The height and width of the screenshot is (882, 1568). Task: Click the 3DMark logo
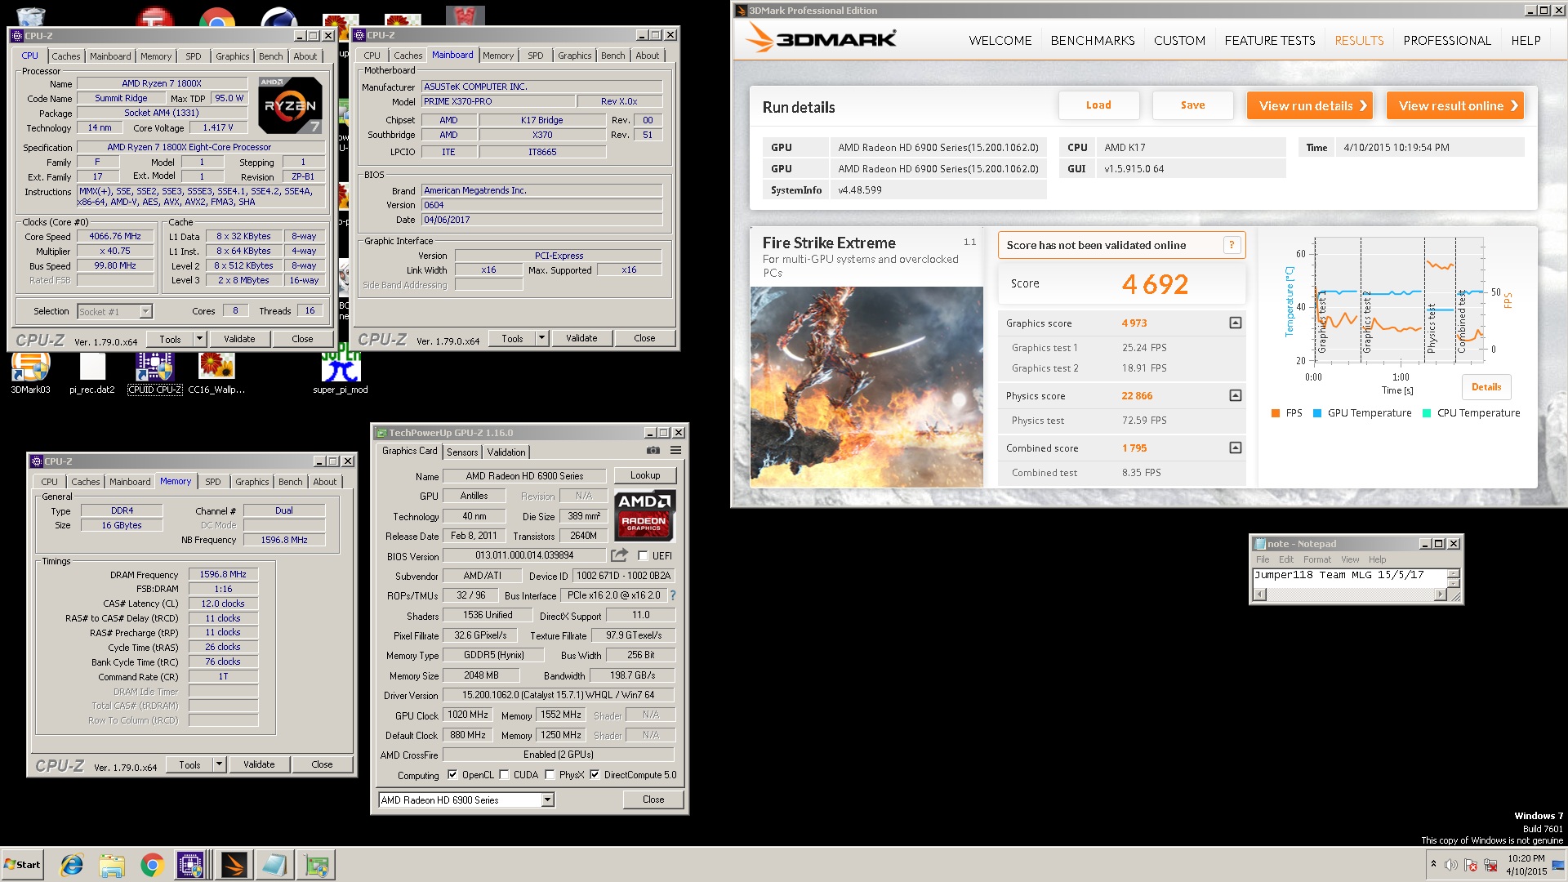tap(821, 38)
